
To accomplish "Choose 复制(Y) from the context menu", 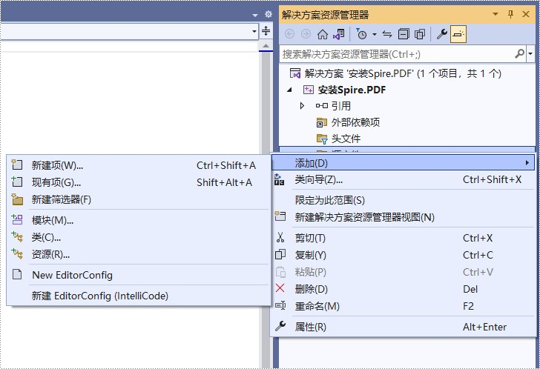I will tap(403, 255).
